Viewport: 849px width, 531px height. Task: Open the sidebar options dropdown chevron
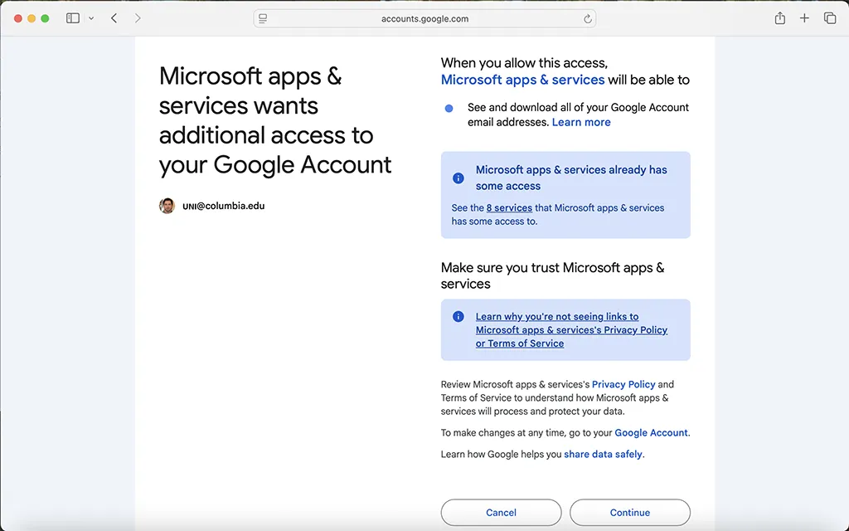[x=91, y=18]
